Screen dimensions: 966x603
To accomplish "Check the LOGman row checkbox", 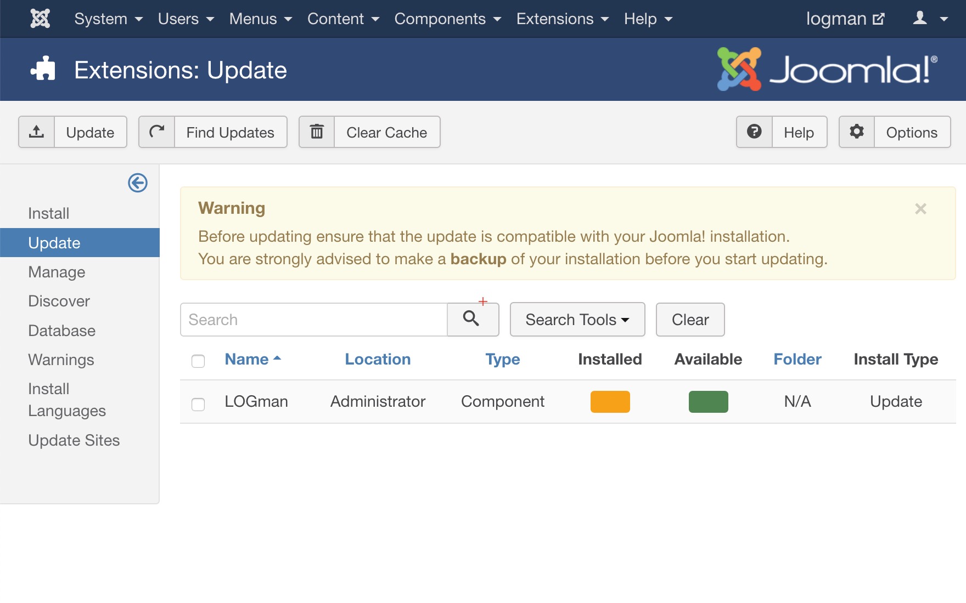I will (198, 404).
